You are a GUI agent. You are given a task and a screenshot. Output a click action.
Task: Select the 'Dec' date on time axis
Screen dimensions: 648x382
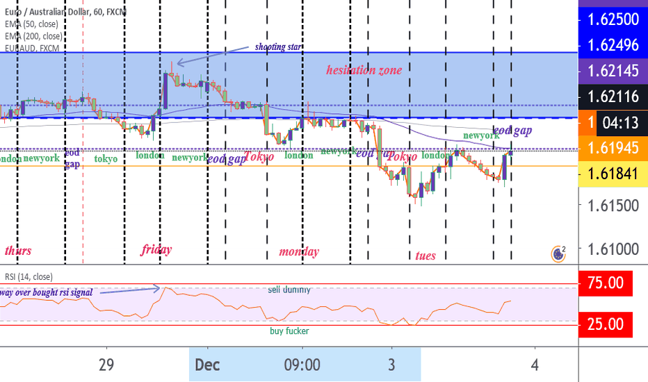point(207,365)
